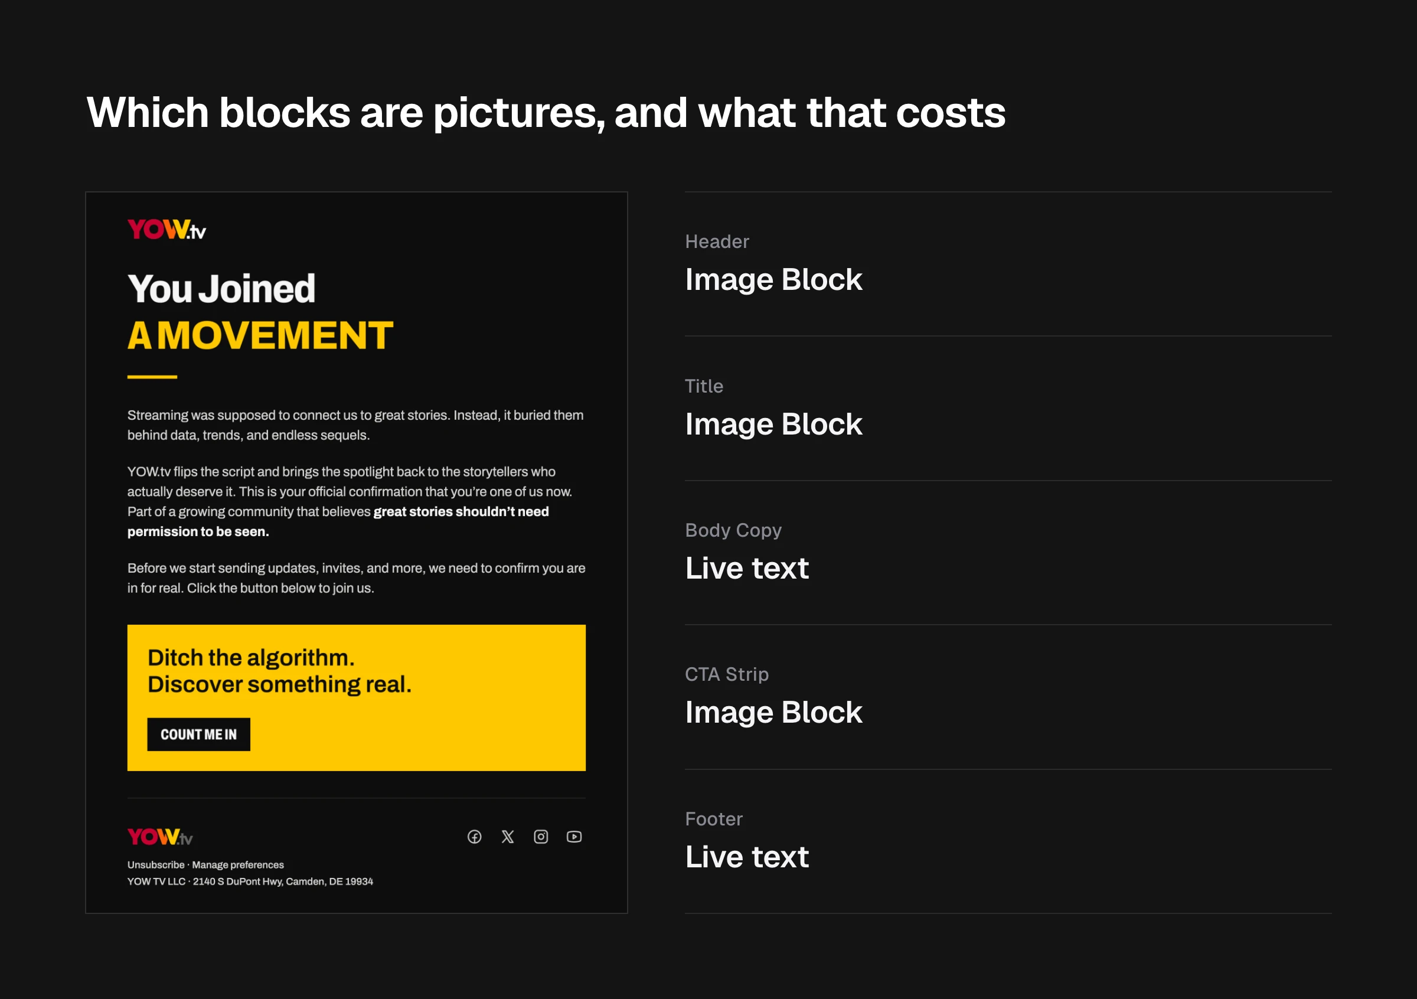Click 'Live text' under Body Copy
The width and height of the screenshot is (1417, 999).
pyautogui.click(x=747, y=567)
